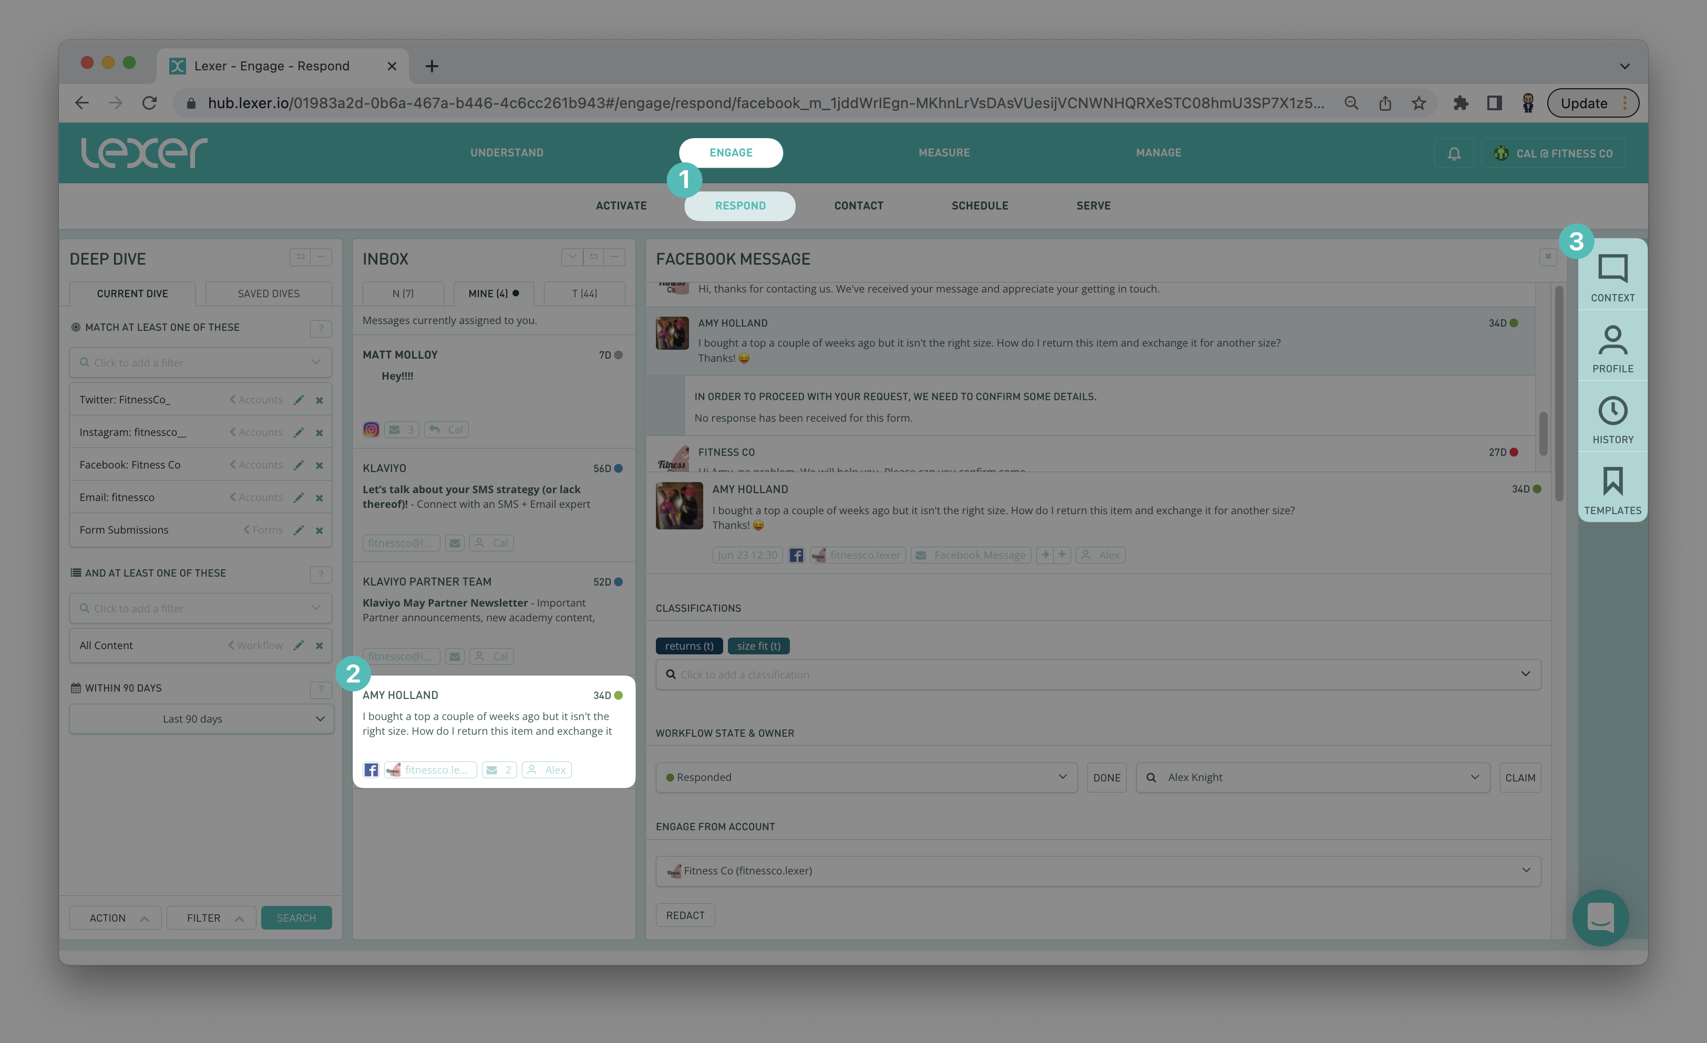Open browser extensions puzzle icon
The image size is (1707, 1043).
pyautogui.click(x=1461, y=103)
